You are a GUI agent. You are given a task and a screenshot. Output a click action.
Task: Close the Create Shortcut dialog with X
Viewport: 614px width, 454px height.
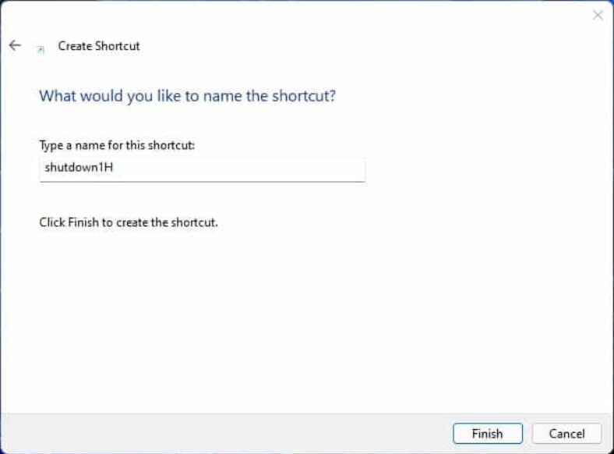[598, 16]
